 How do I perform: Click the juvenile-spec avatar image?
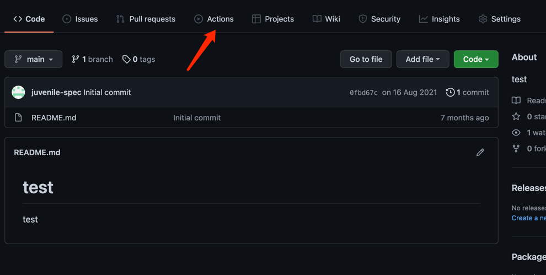(x=18, y=92)
